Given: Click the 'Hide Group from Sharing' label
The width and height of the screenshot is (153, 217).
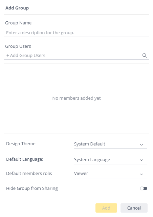Looking at the screenshot, I should (x=32, y=189).
